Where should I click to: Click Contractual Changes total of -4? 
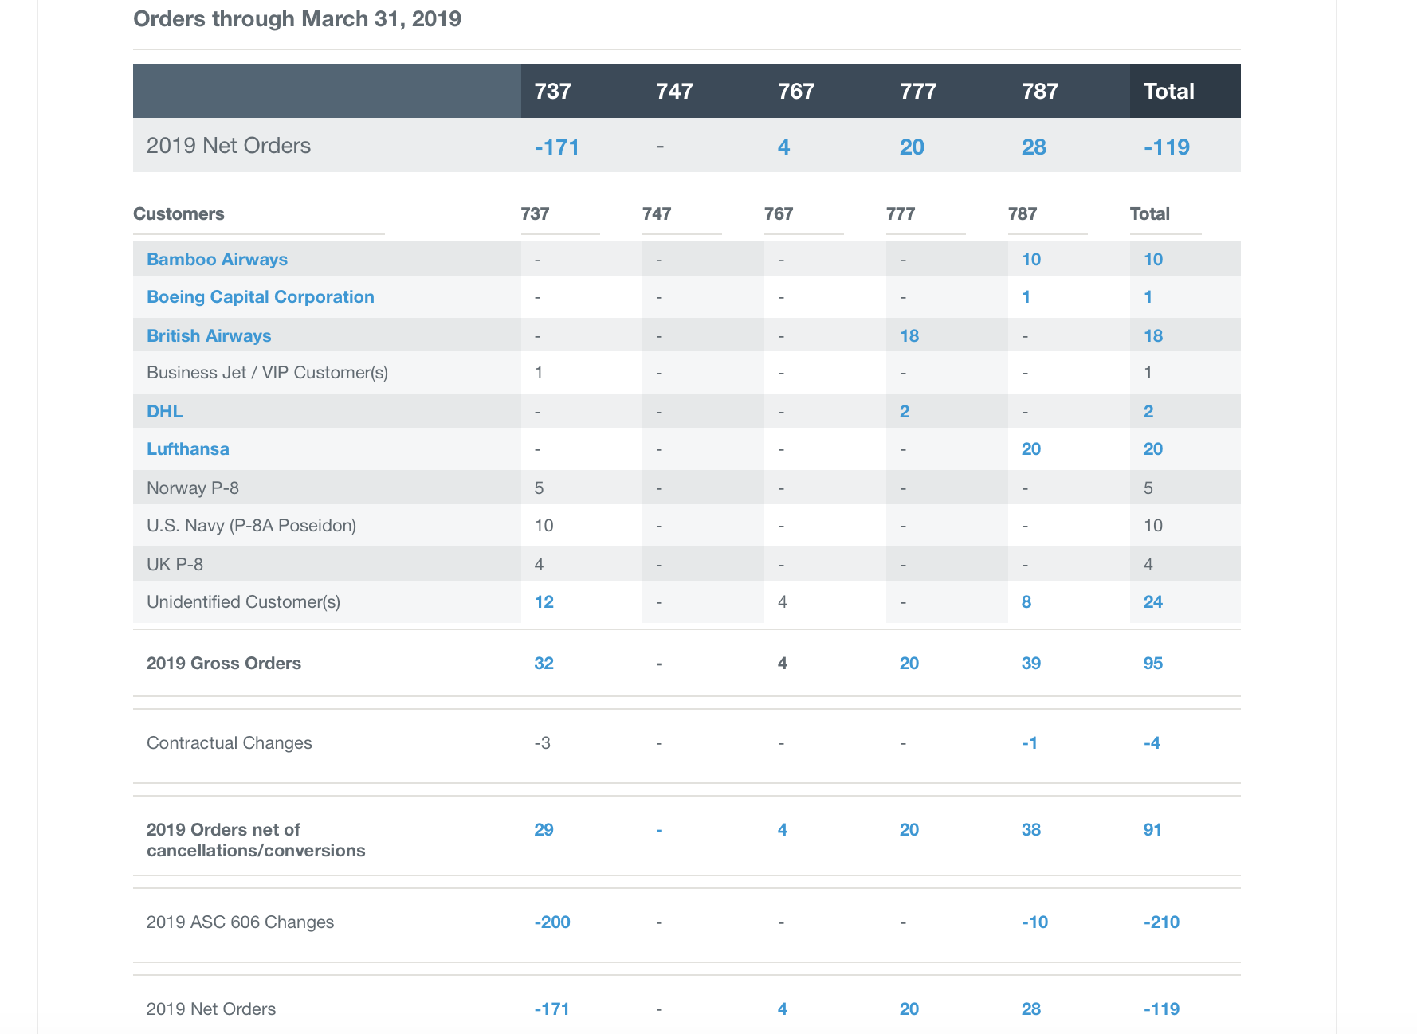(x=1152, y=743)
